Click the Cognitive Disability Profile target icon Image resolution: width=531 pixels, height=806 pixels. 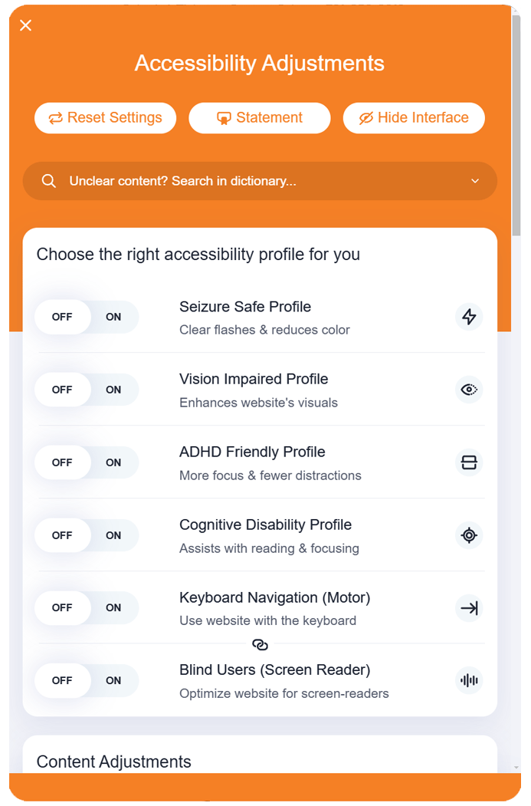pyautogui.click(x=469, y=535)
